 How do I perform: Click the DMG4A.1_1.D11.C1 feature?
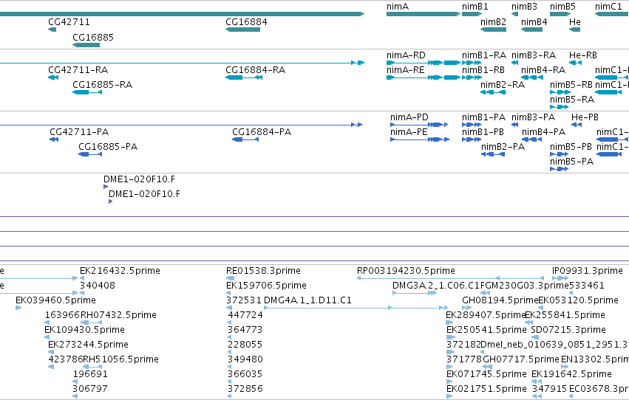point(356,308)
